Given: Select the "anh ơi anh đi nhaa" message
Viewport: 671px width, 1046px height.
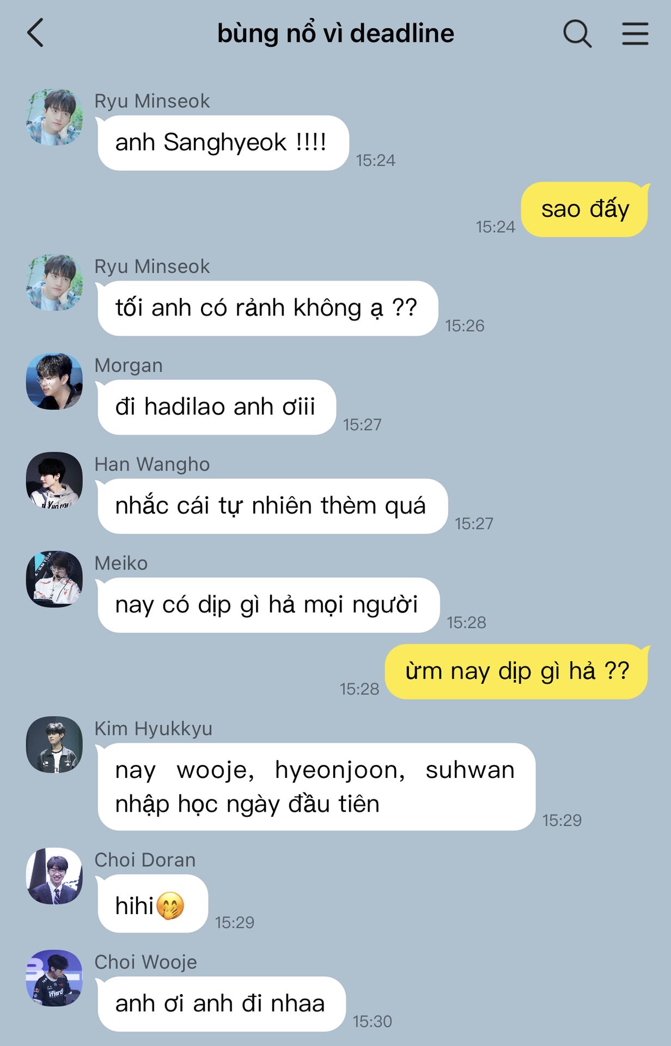Looking at the screenshot, I should (x=221, y=1004).
